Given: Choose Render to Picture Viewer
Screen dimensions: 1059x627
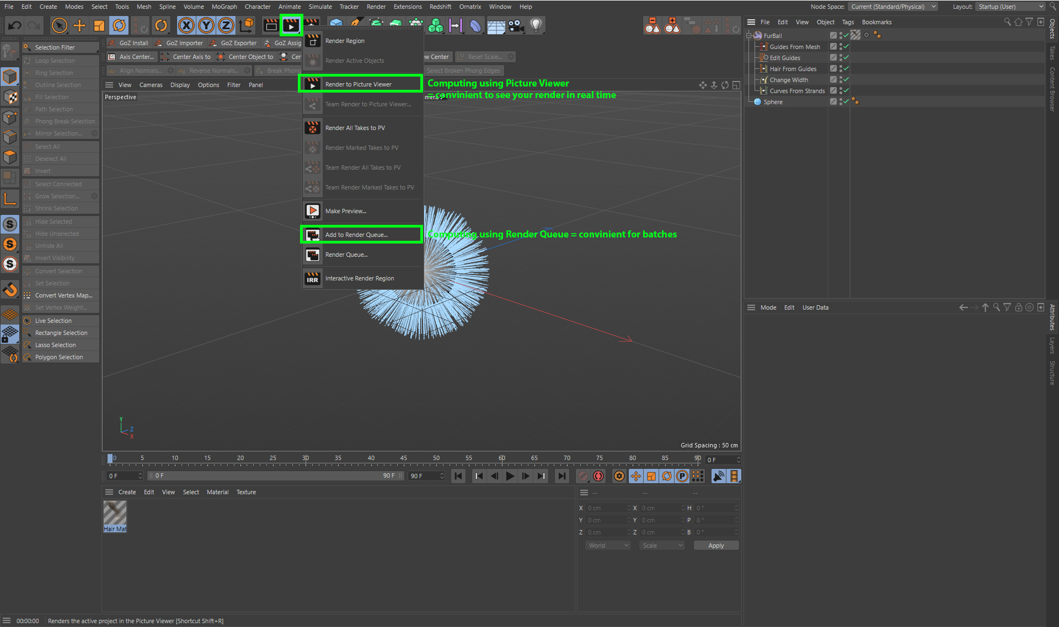Looking at the screenshot, I should 359,84.
